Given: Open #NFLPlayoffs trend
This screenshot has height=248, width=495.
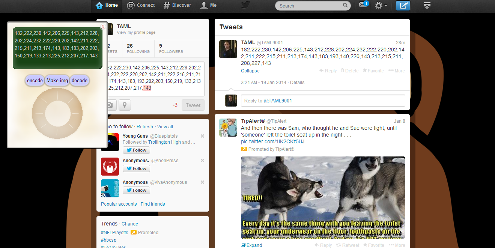Looking at the screenshot, I should click(114, 233).
